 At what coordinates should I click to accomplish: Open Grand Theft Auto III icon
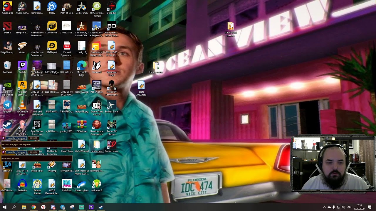pyautogui.click(x=97, y=108)
